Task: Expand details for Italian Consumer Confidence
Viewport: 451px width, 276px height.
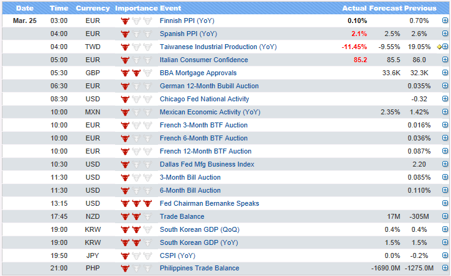Action: tap(445, 60)
